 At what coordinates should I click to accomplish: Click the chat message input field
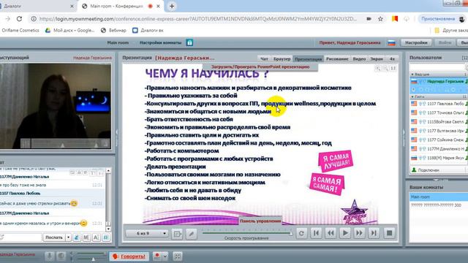(x=20, y=237)
